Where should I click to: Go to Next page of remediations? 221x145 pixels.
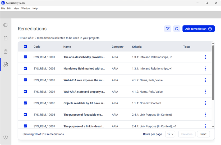coord(203,134)
